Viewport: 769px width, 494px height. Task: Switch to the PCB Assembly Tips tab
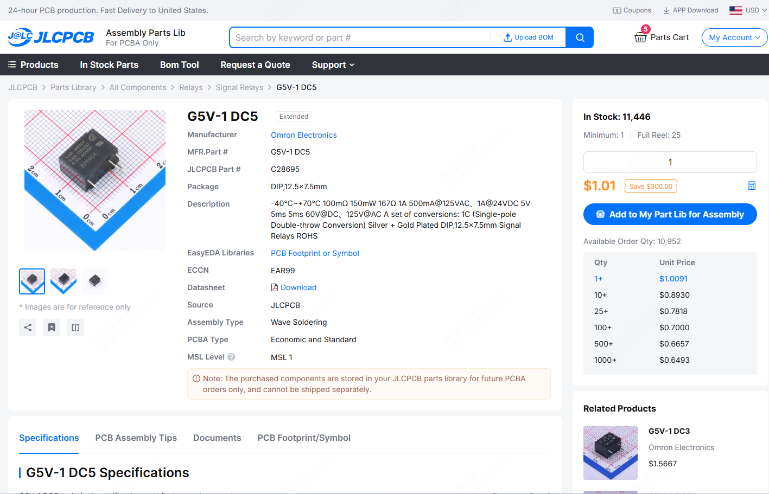click(136, 438)
